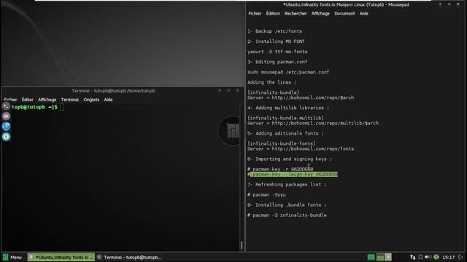Maximize the Terminal window
This screenshot has width=467, height=262.
click(228, 90)
